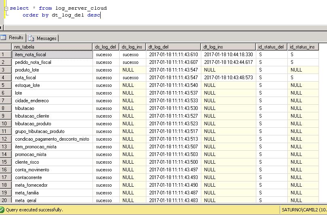Viewport: 327px width, 215px height.
Task: Place cursor on log_server_cloud in query
Action: [x=81, y=8]
